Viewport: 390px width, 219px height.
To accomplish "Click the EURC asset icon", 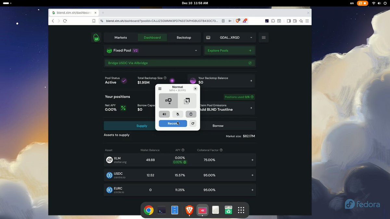I will pos(109,190).
